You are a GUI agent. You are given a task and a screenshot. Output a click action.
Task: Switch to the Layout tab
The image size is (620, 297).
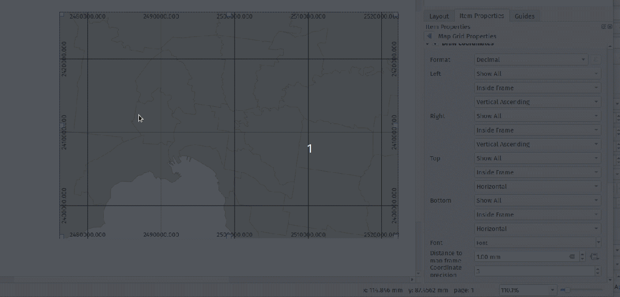(439, 16)
